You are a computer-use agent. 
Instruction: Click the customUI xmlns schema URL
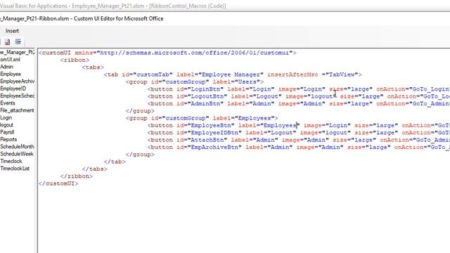(194, 53)
